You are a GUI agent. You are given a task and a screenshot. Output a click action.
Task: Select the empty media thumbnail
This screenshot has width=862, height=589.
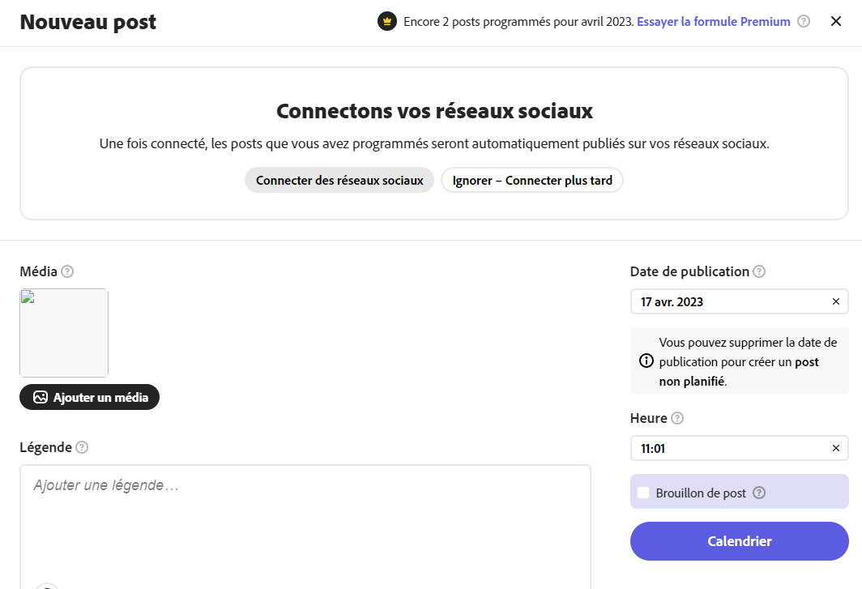click(64, 333)
